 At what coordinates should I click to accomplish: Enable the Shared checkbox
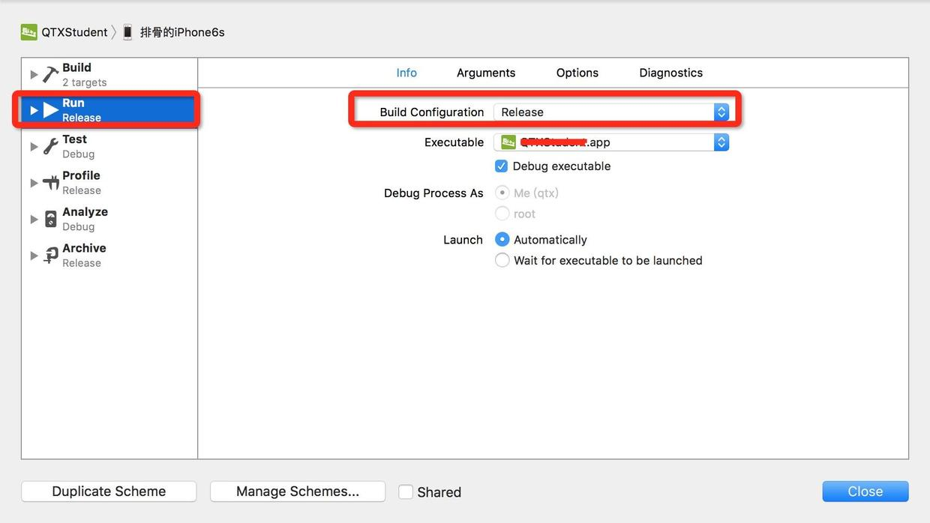tap(406, 492)
